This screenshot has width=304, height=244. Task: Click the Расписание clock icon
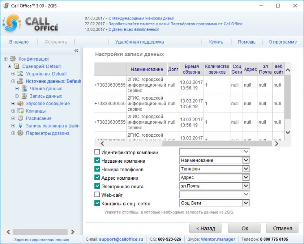(x=20, y=118)
